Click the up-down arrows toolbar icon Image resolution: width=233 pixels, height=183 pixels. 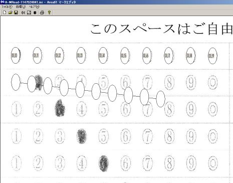(35, 13)
